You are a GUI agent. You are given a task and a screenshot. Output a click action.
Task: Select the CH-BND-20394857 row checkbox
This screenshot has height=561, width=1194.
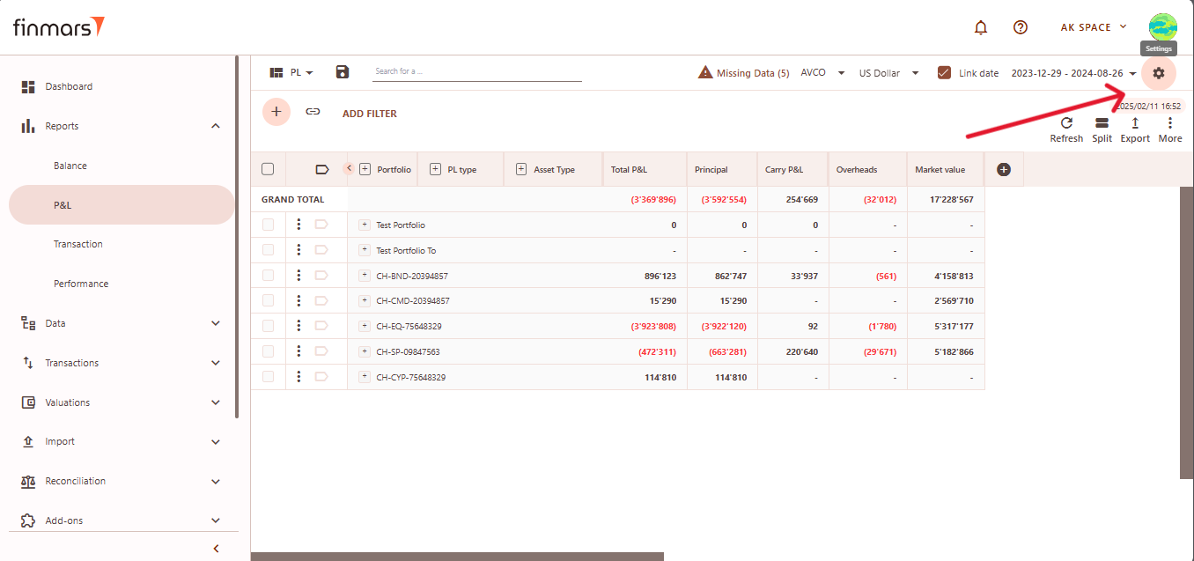coord(268,276)
